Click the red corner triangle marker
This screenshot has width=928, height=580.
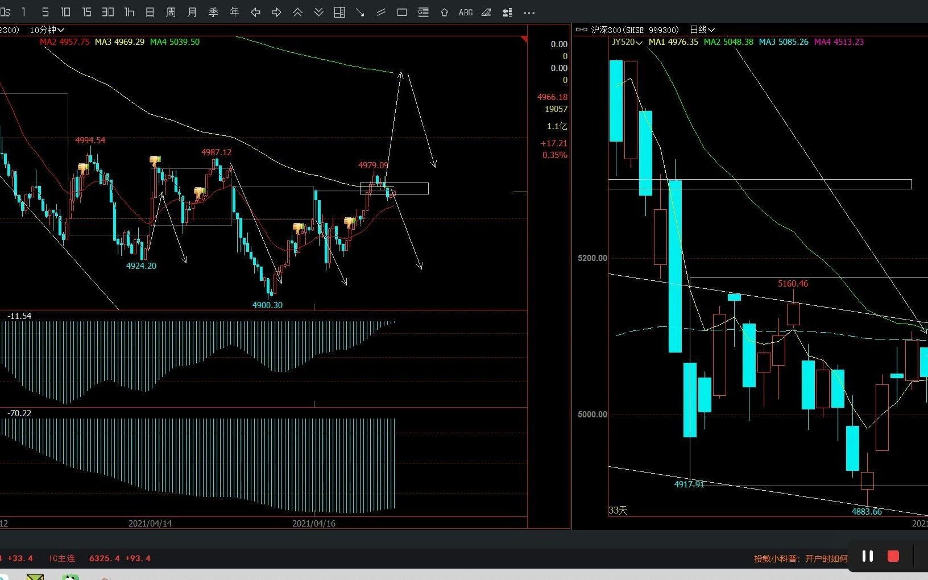click(x=524, y=39)
